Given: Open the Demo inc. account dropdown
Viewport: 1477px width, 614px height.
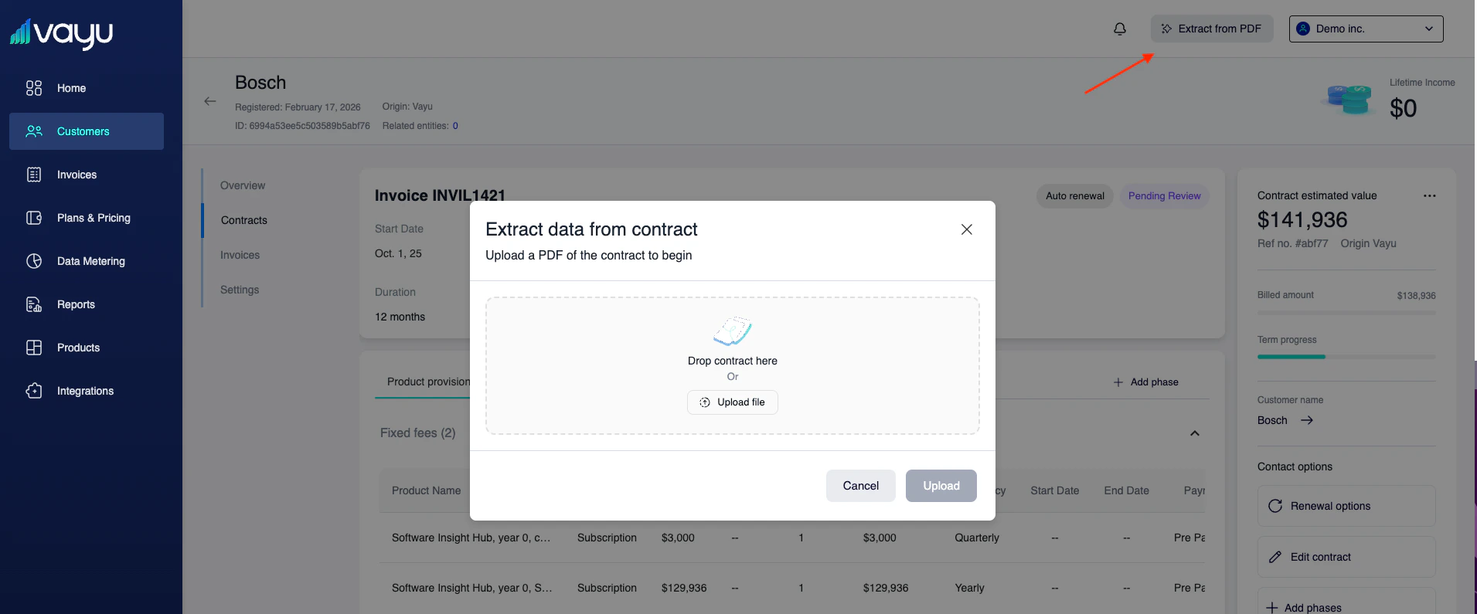Looking at the screenshot, I should (1366, 29).
